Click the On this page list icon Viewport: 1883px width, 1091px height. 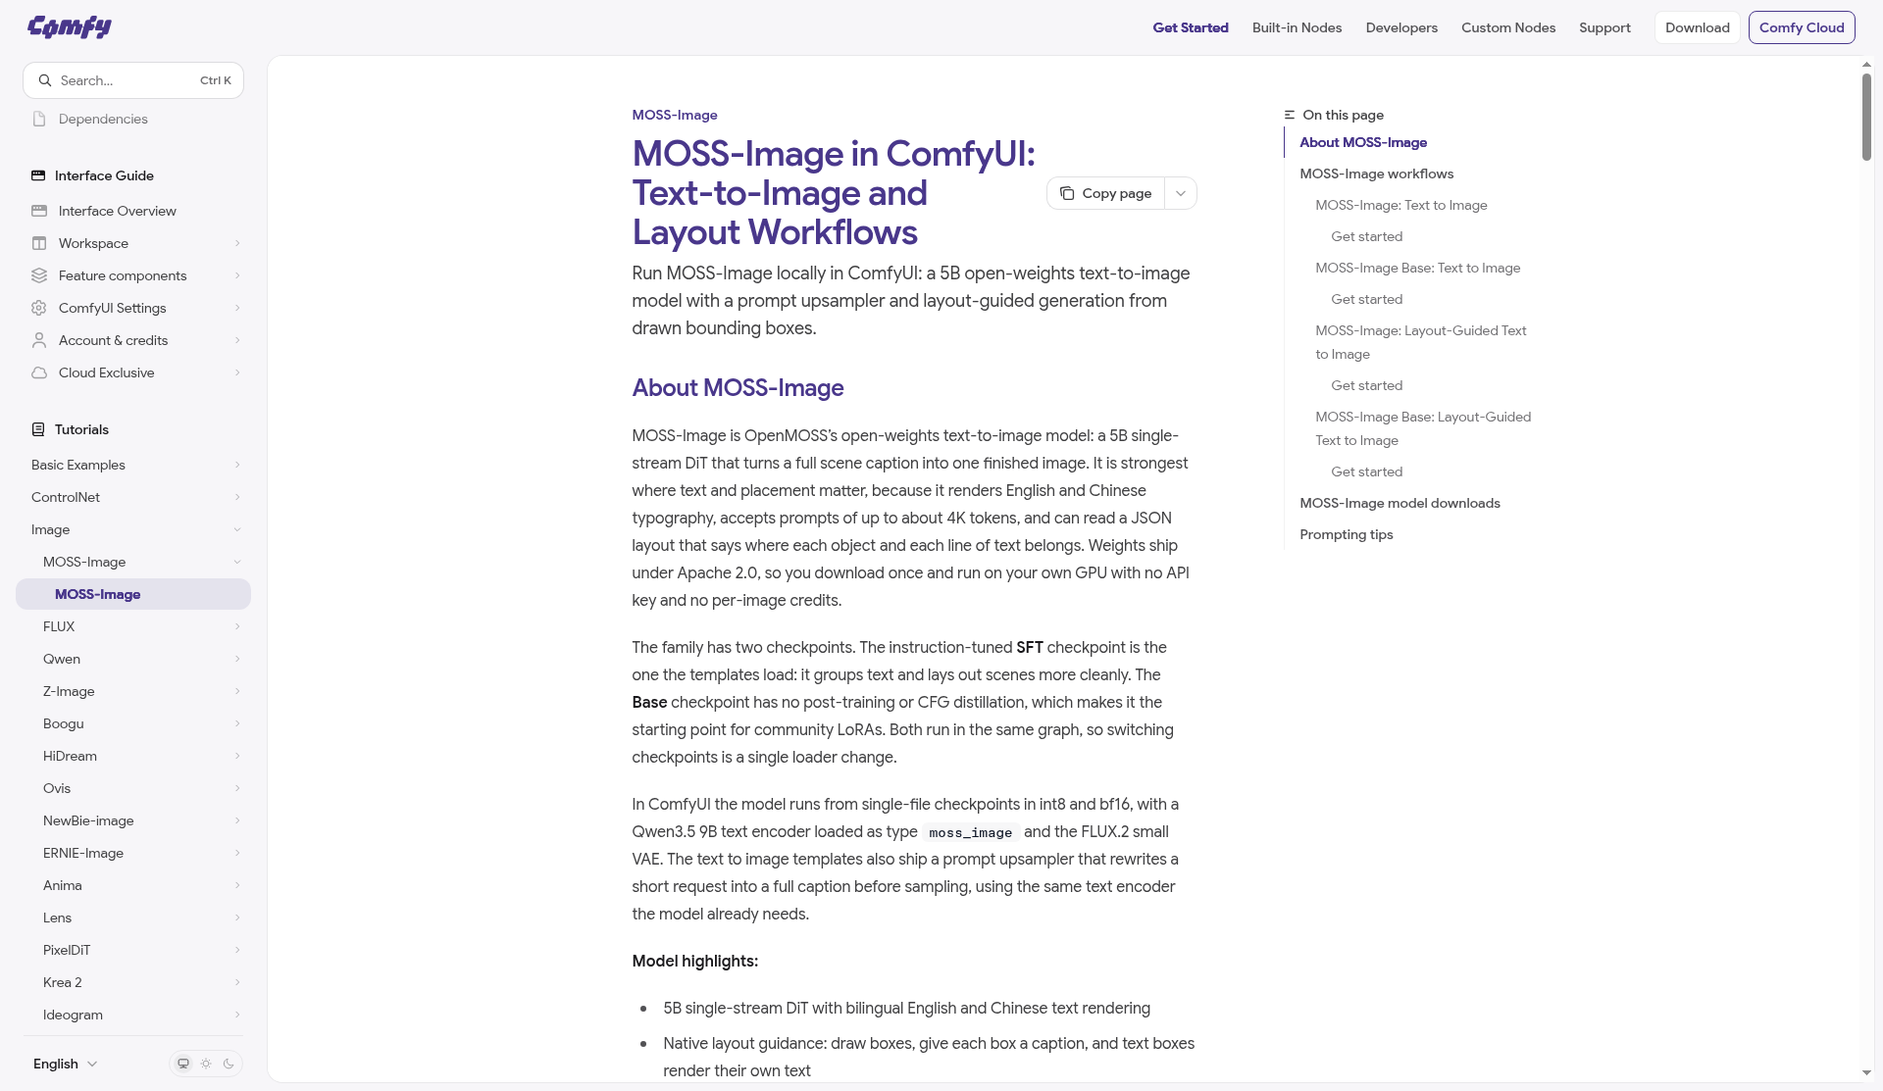(1290, 115)
